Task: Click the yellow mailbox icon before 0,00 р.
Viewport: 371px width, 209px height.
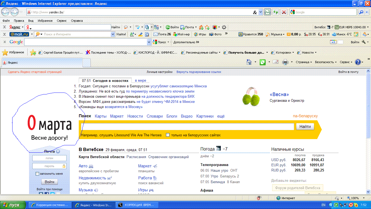Action: click(x=289, y=34)
